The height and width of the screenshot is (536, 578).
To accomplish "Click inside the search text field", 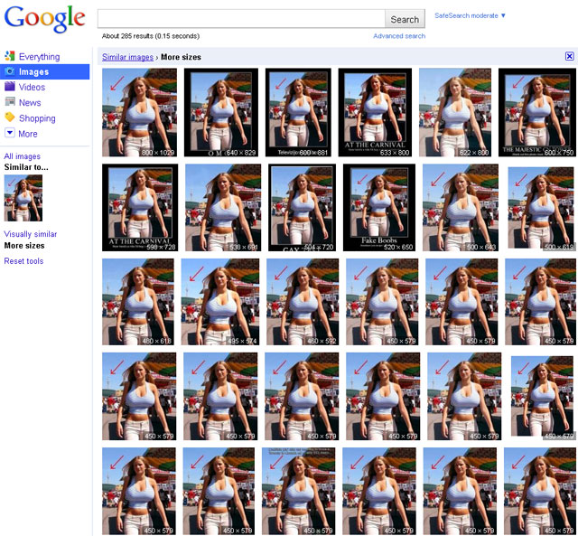I will point(241,19).
